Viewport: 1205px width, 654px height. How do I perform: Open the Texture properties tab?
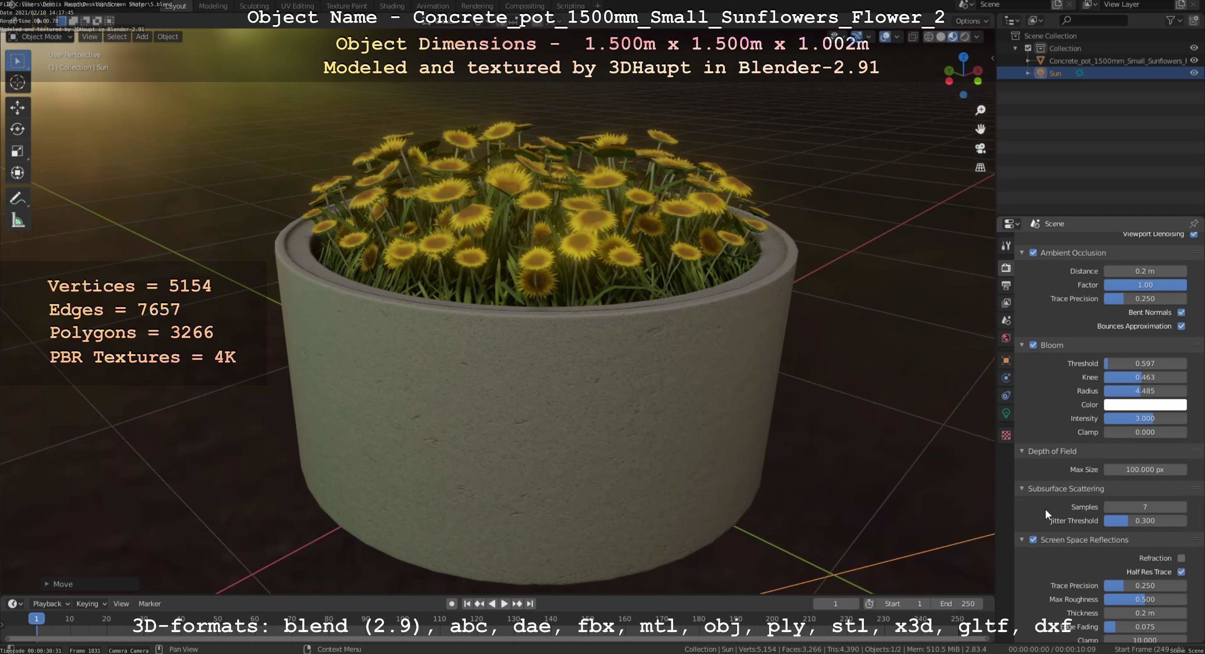1006,435
